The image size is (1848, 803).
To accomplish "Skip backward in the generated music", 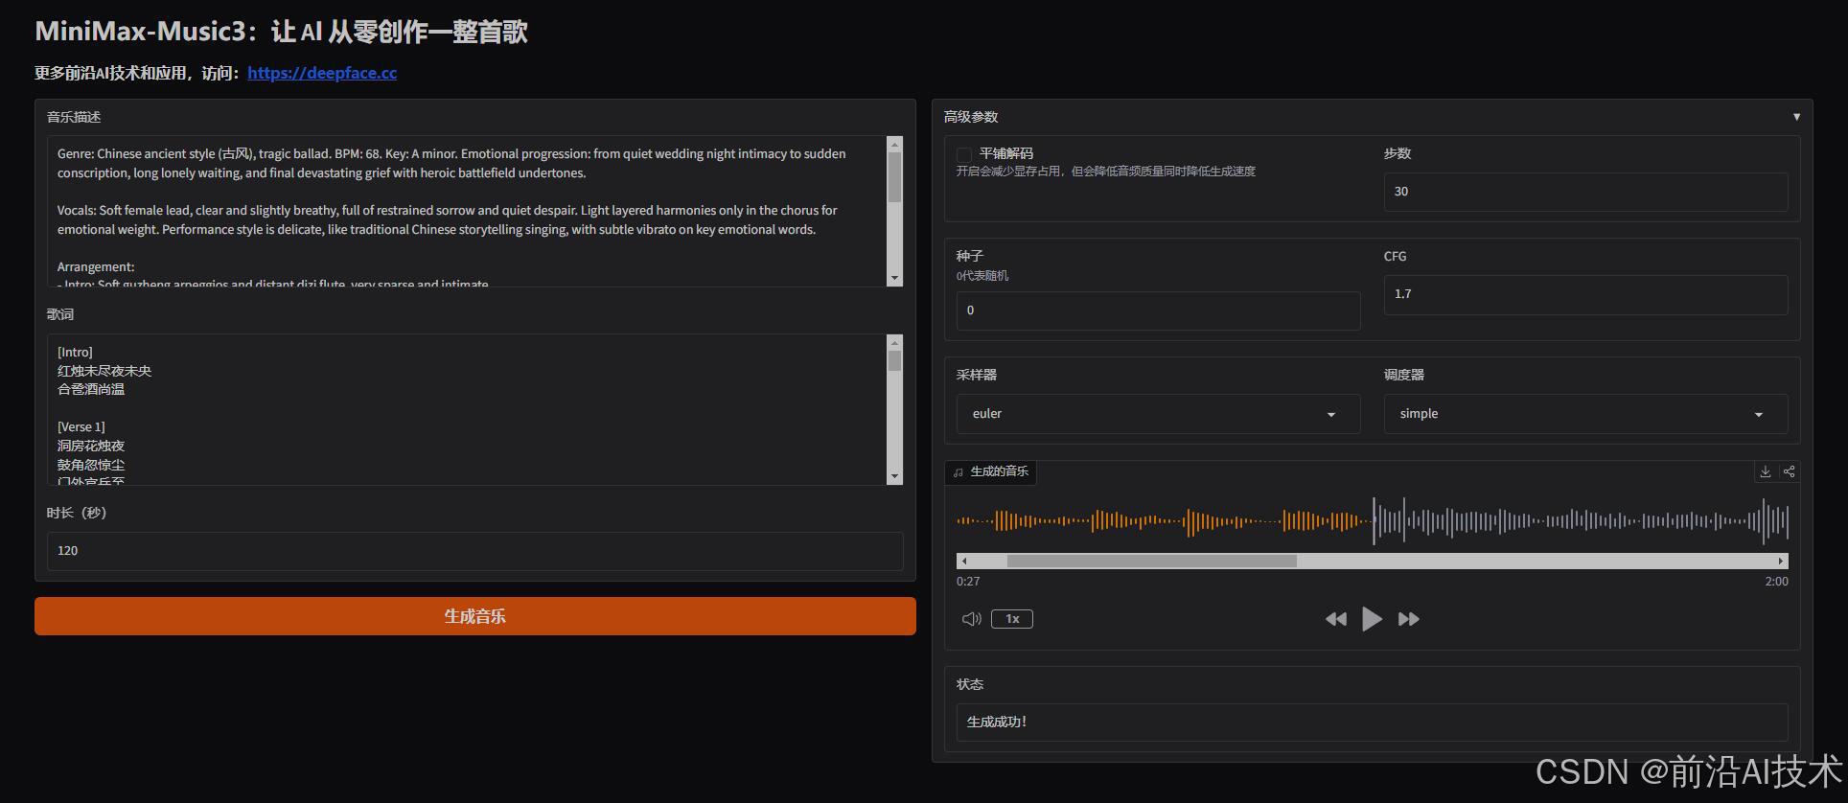I will pos(1335,619).
